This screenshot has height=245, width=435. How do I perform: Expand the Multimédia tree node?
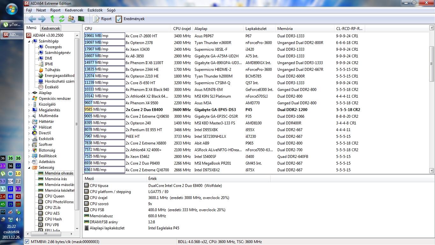click(x=29, y=116)
